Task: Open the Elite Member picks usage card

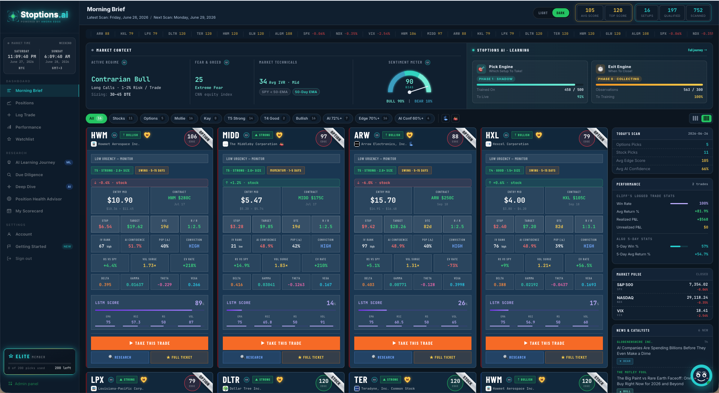Action: coord(39,362)
